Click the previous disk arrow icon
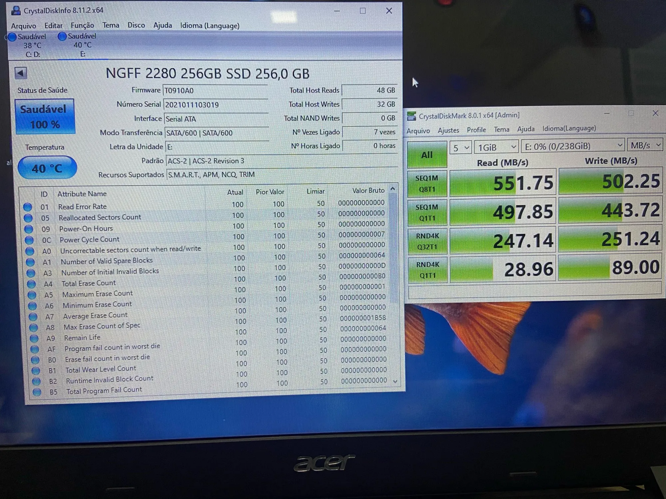666x499 pixels. click(x=21, y=73)
